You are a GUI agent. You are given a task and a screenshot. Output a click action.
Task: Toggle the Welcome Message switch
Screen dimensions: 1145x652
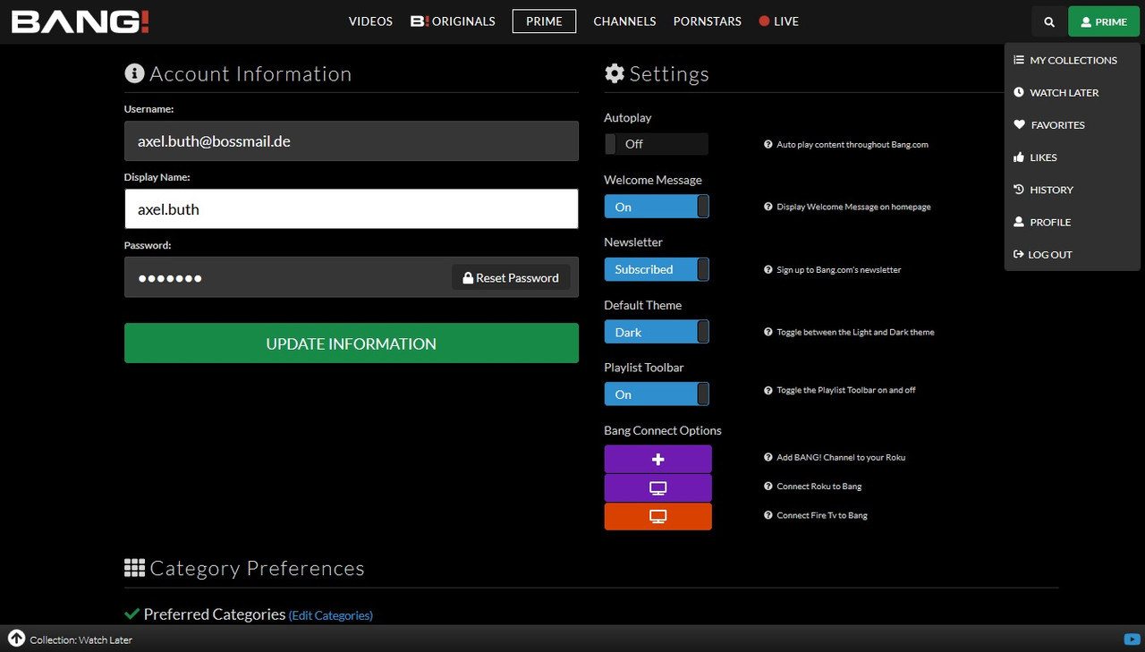[x=657, y=207]
